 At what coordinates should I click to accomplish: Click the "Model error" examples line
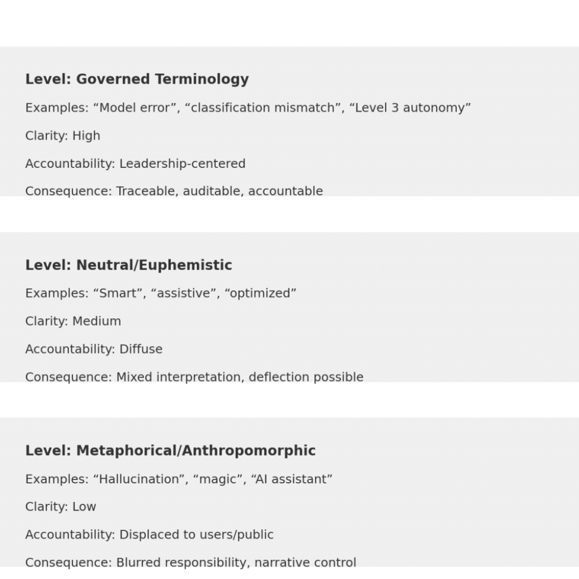(x=248, y=107)
